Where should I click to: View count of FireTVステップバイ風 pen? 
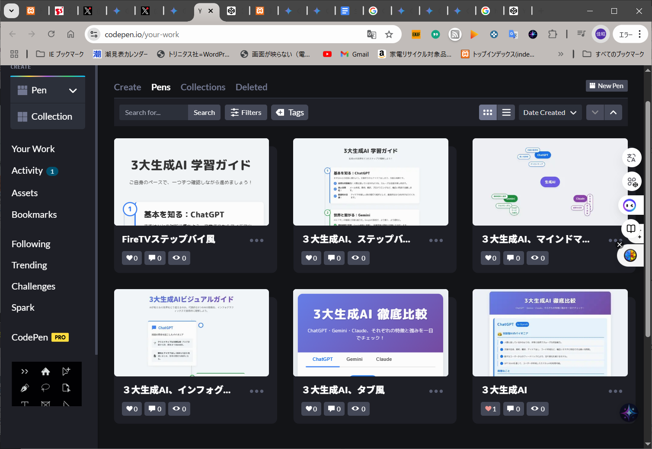pos(179,258)
